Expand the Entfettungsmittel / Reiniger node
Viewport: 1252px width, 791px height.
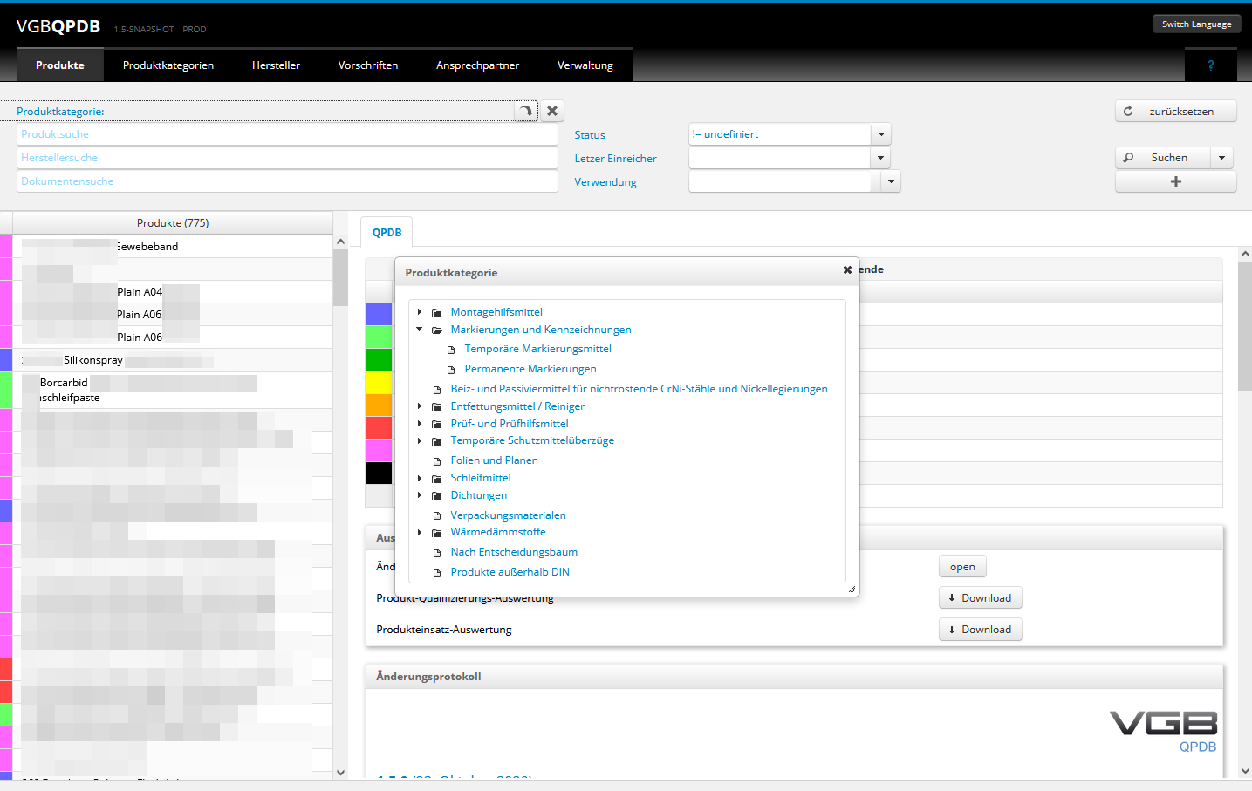point(420,406)
